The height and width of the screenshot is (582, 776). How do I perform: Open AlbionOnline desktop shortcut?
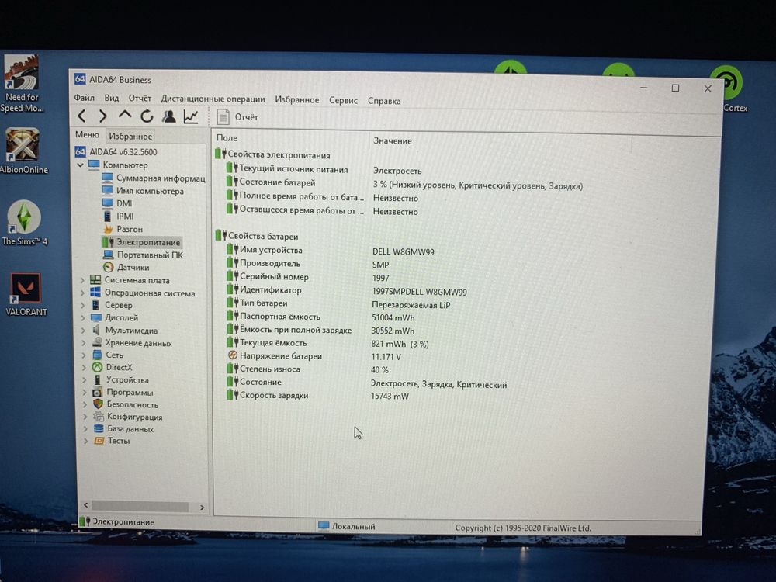(23, 151)
